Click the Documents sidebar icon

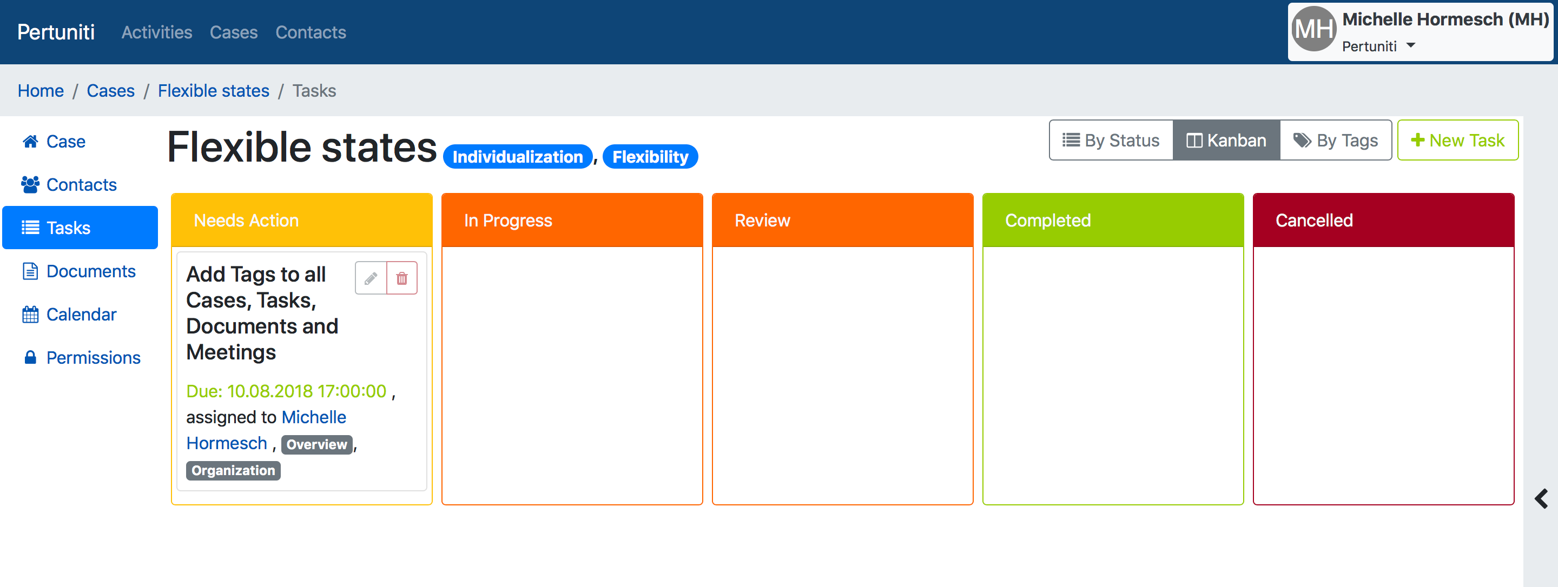tap(30, 270)
